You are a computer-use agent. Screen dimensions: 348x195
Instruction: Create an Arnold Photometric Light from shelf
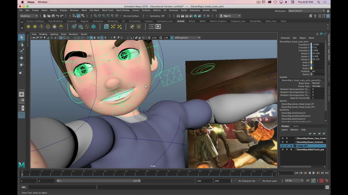tap(41, 27)
